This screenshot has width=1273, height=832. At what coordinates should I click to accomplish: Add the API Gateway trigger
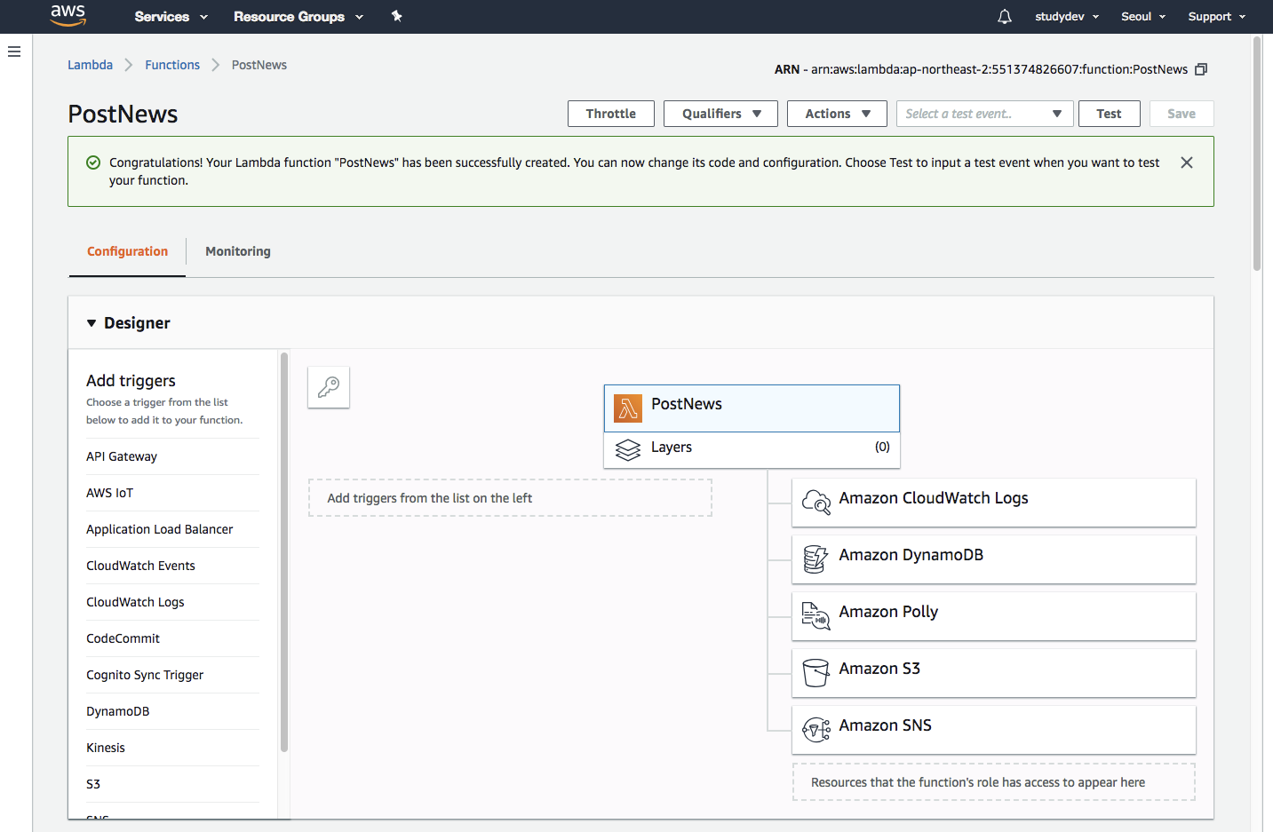click(x=172, y=456)
